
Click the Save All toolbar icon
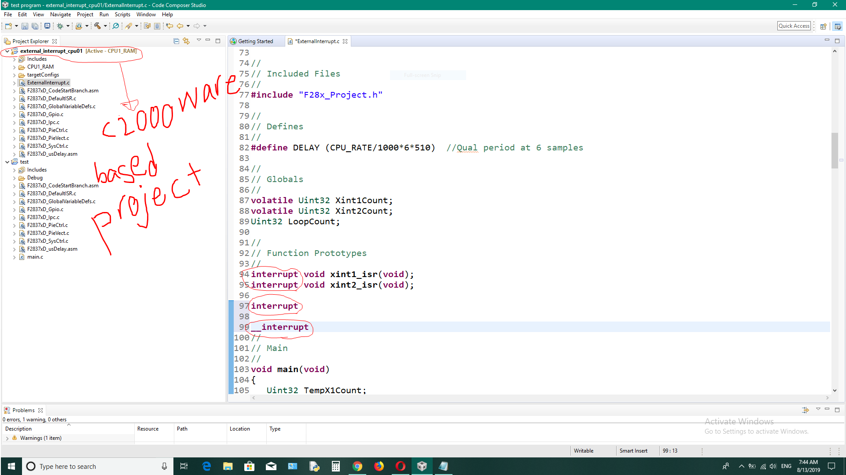pos(35,26)
